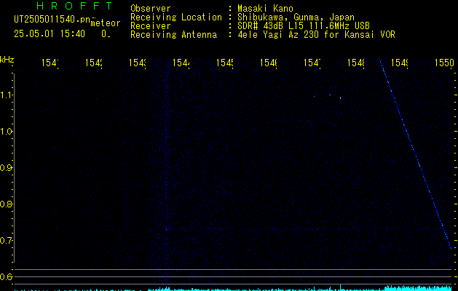Click SDR# 43dB L15 111.6MHz USB text
This screenshot has width=458, height=291.
click(x=304, y=26)
